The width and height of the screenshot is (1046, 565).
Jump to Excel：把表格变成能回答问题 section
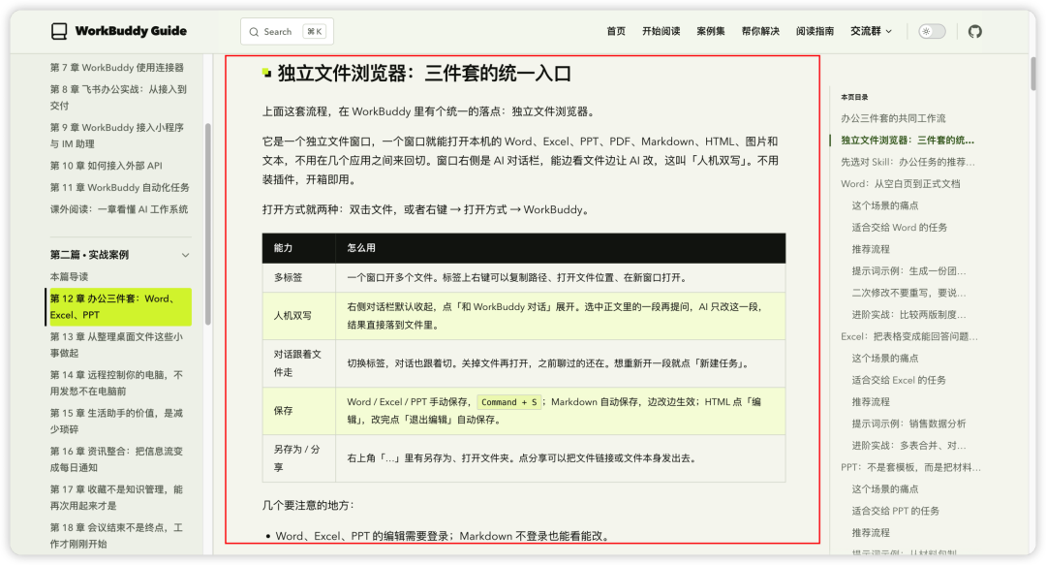(x=909, y=336)
